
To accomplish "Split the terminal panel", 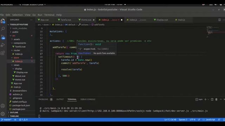I will pyautogui.click(x=212, y=99).
